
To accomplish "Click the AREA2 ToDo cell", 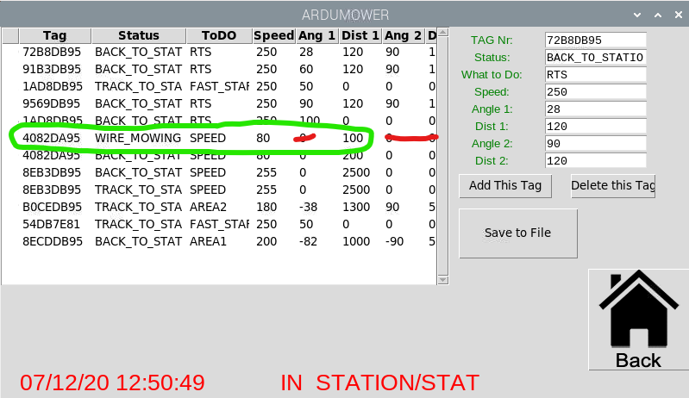I will 209,207.
